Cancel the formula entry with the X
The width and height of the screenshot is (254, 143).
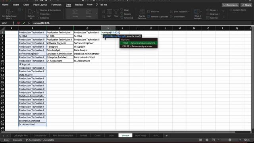18,23
